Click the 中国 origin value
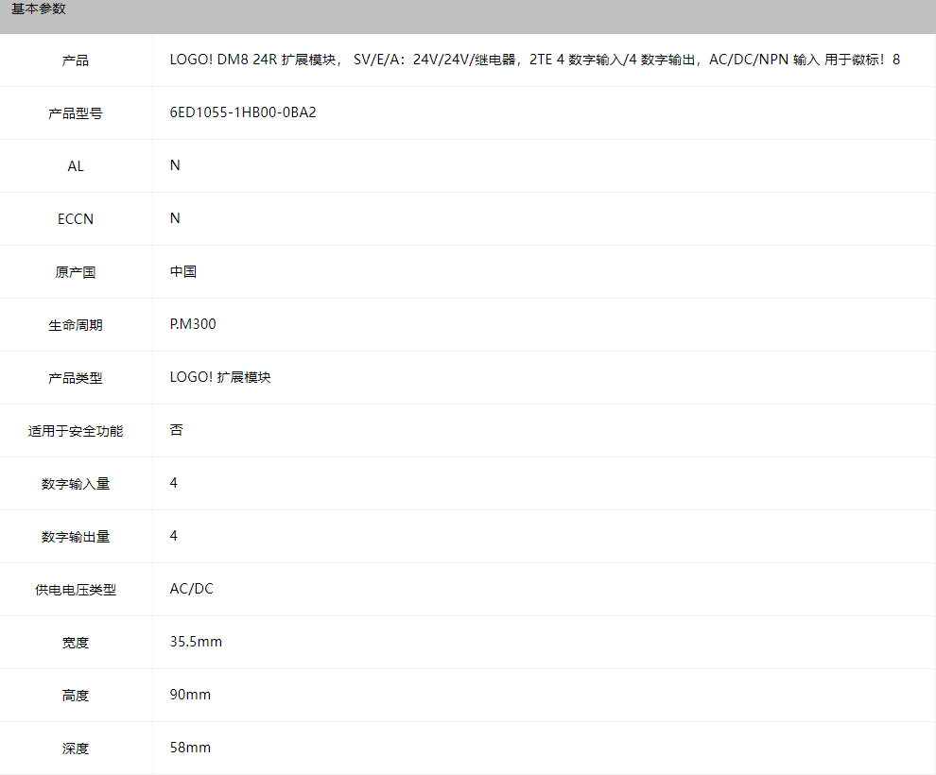Viewport: 936px width, 775px height. click(x=183, y=271)
